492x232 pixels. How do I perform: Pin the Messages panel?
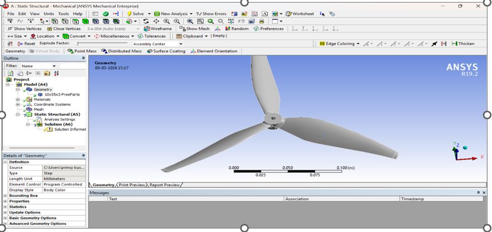[478, 193]
